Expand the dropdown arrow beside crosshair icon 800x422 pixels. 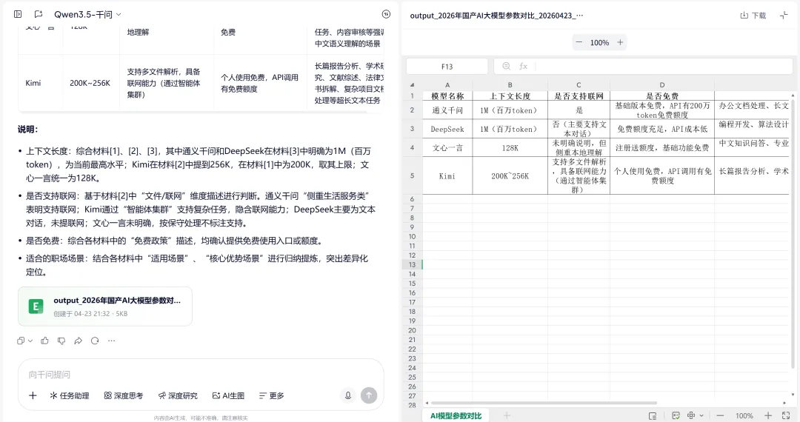(701, 416)
